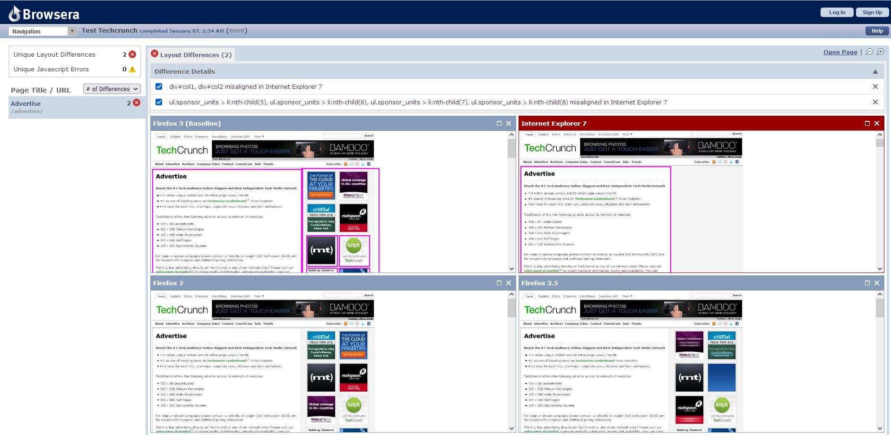Click the Browsera logo
The image size is (891, 435).
click(44, 14)
